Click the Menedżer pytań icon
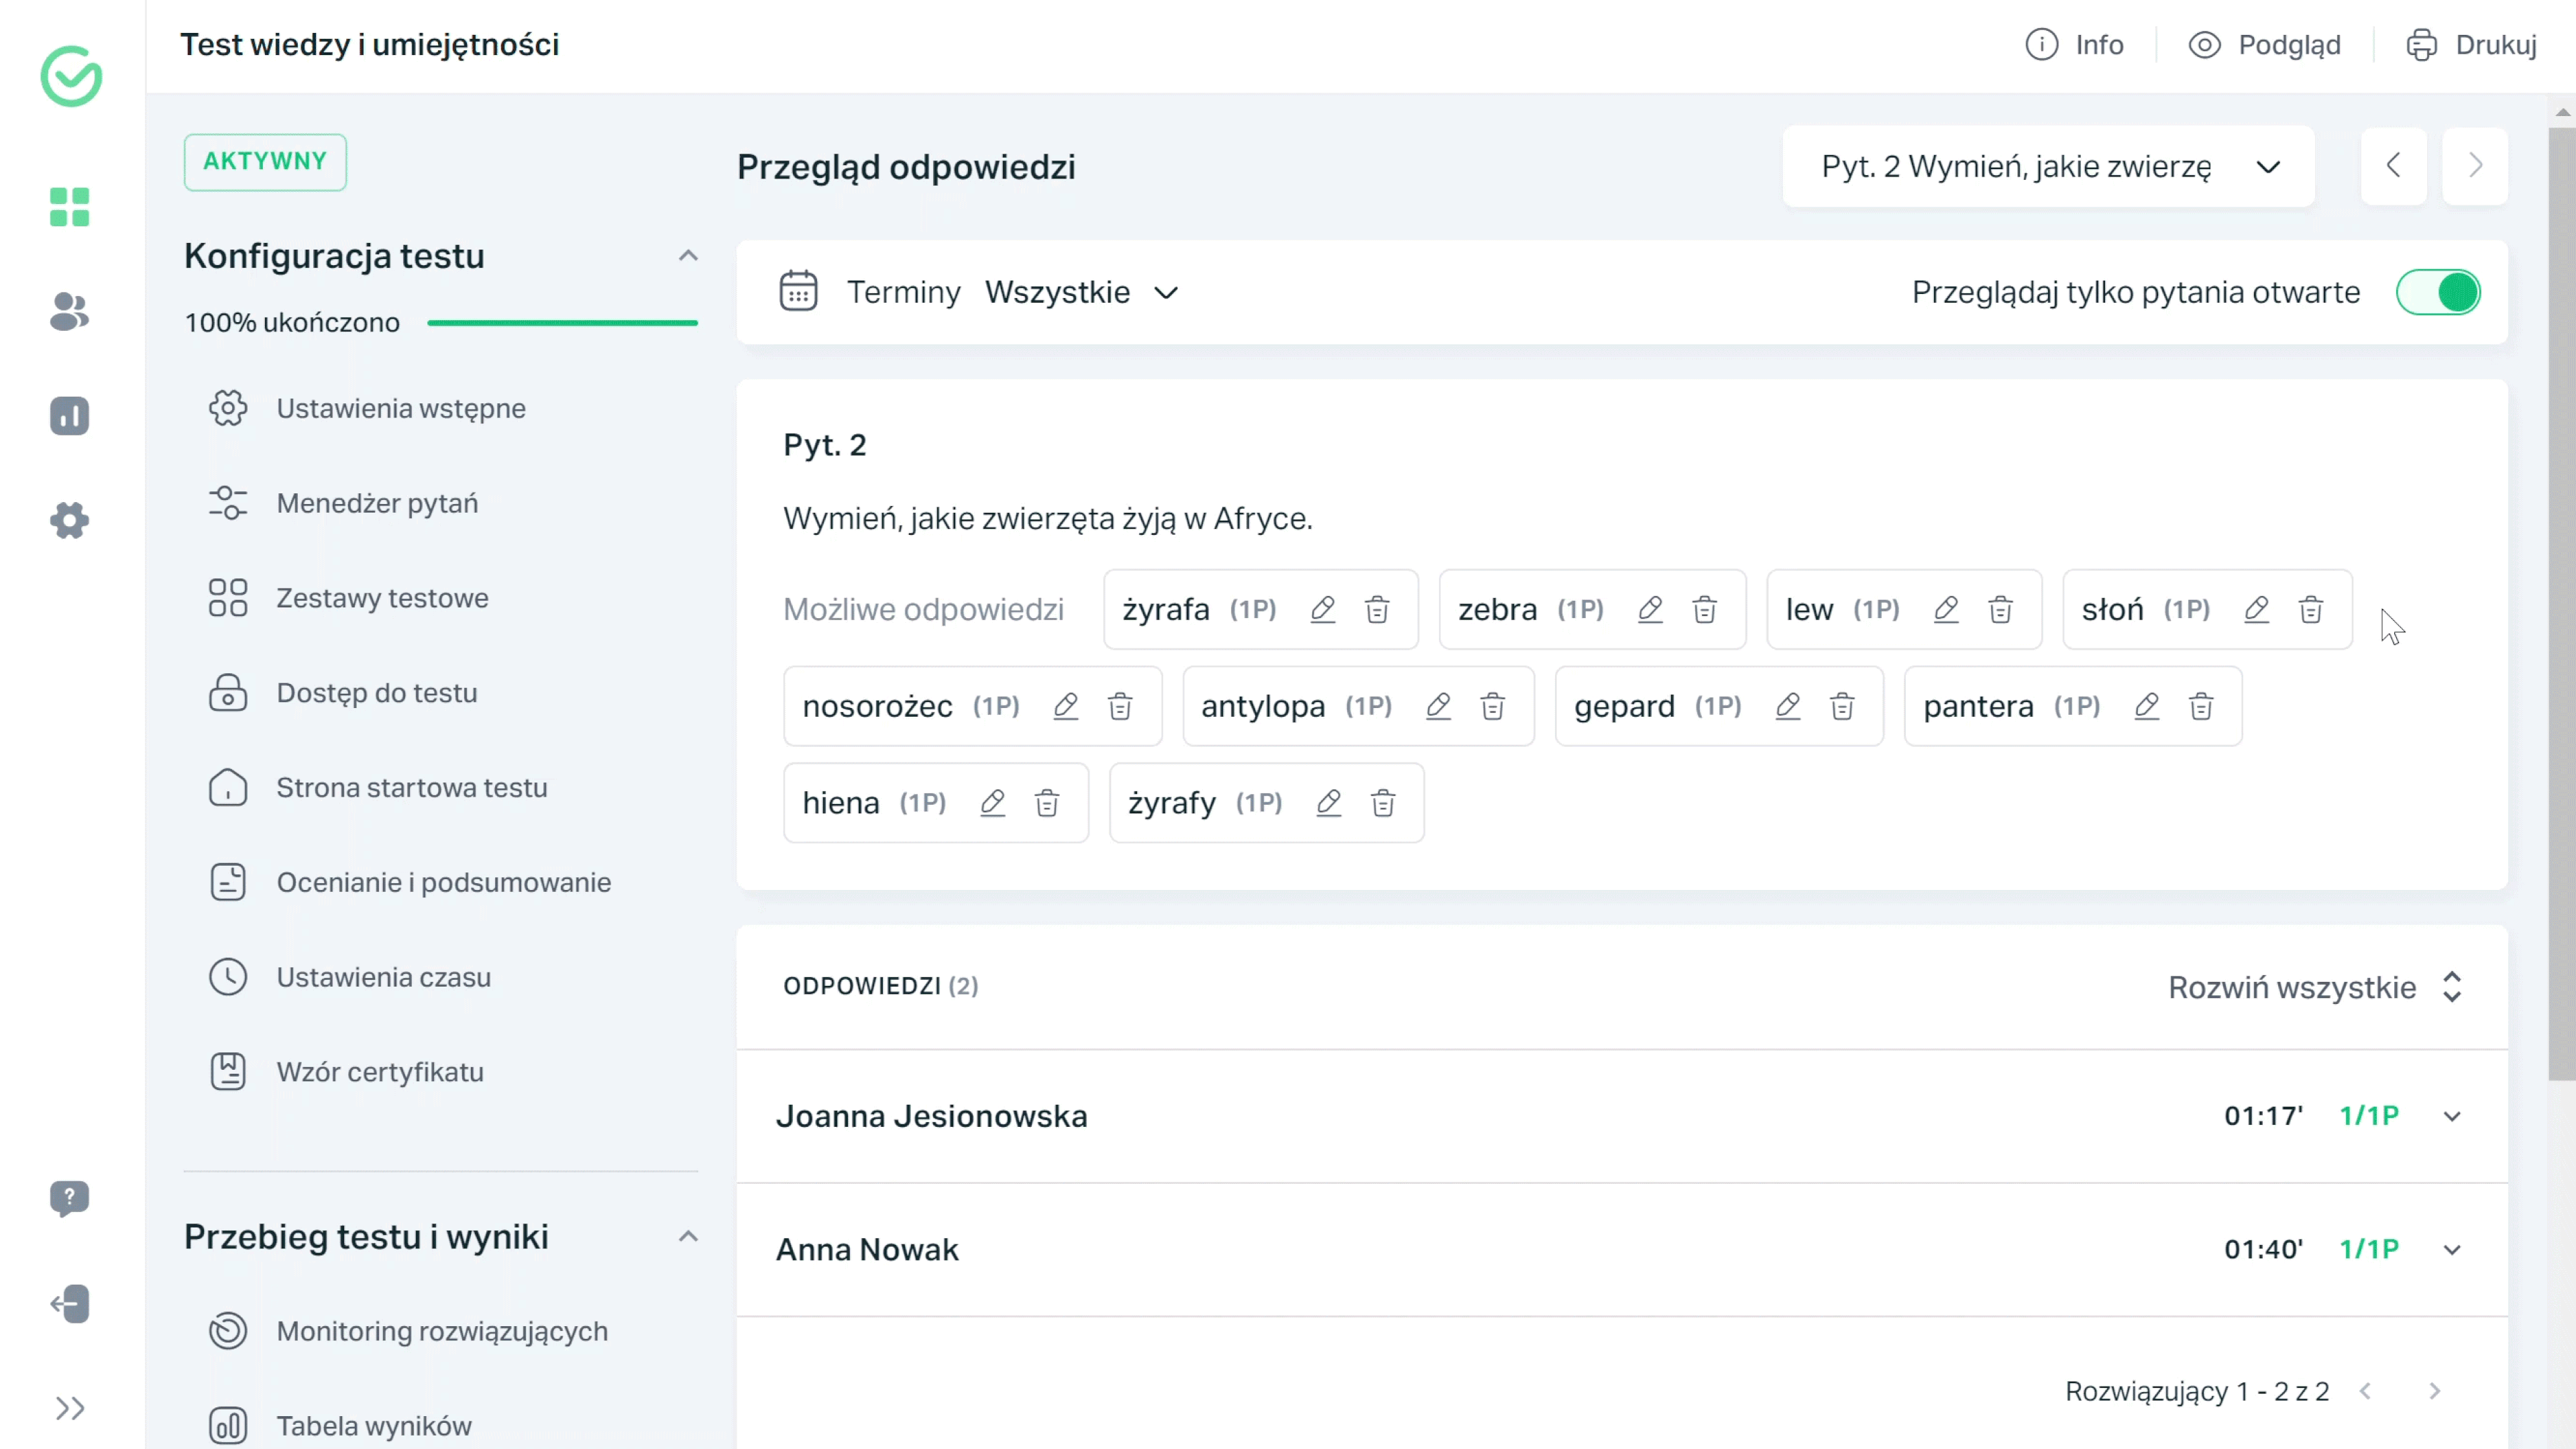 pos(227,503)
